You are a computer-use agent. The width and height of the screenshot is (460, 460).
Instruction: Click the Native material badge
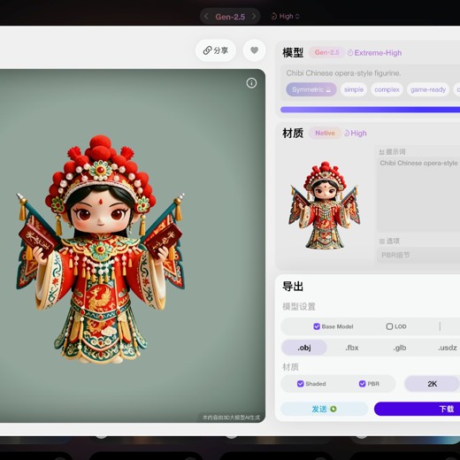point(325,133)
